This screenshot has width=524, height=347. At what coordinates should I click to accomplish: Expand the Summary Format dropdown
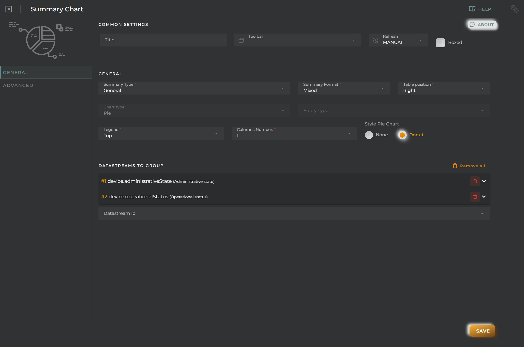(383, 90)
